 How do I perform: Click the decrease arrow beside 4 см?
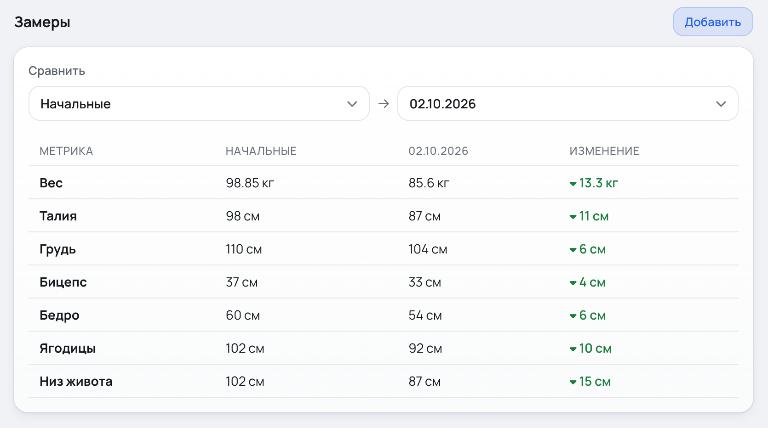[573, 283]
